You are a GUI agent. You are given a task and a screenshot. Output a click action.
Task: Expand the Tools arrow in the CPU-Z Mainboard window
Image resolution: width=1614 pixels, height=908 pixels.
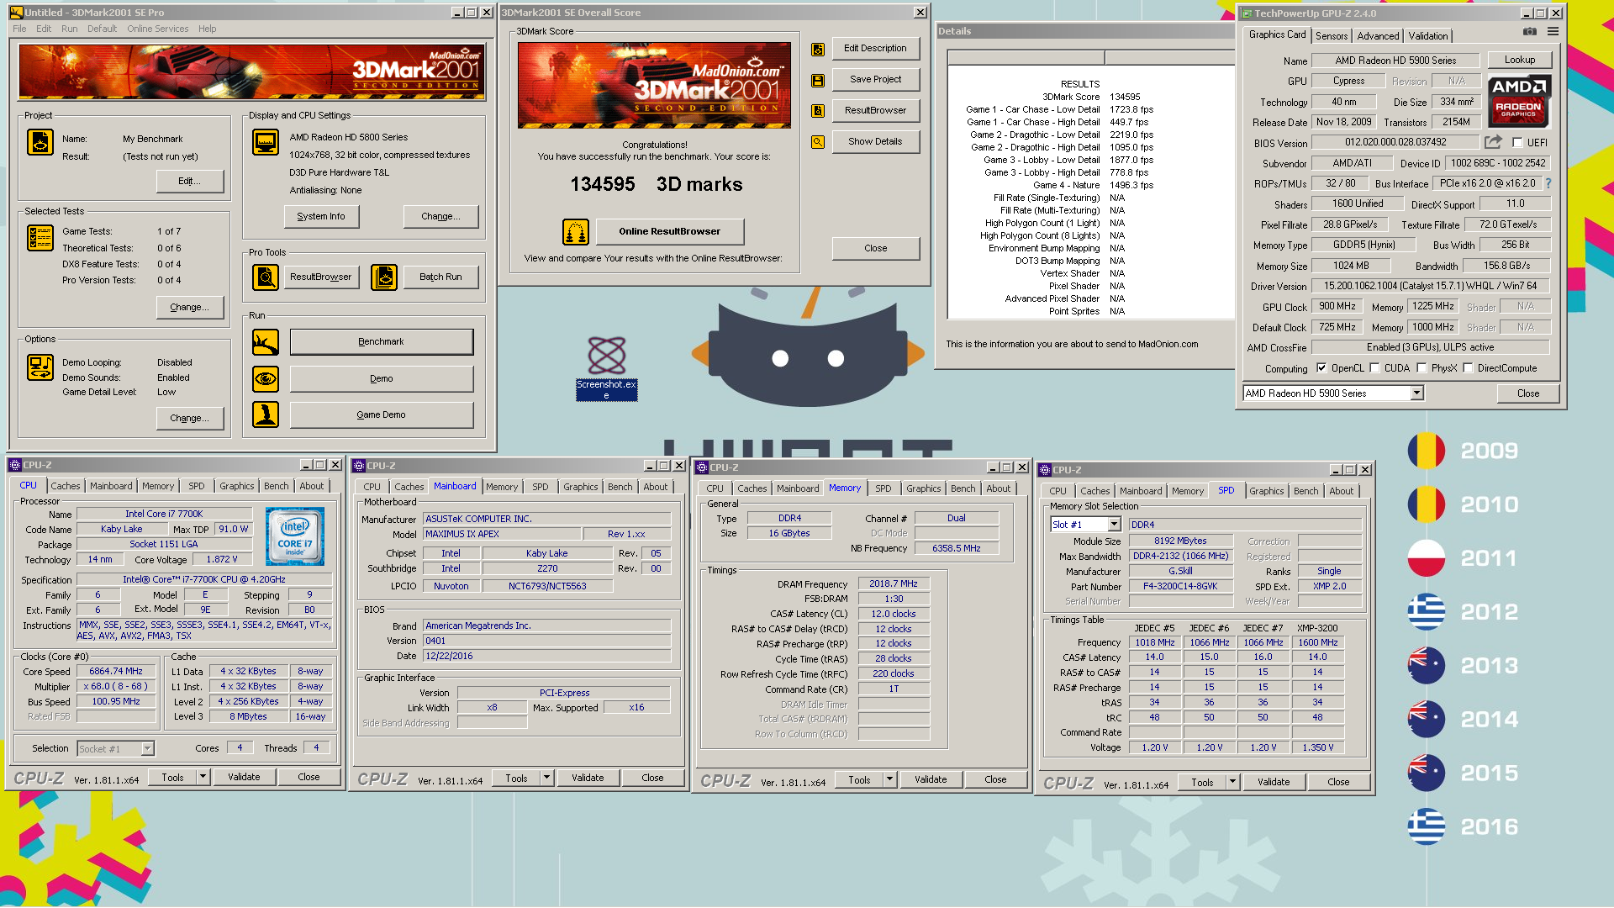click(x=546, y=779)
